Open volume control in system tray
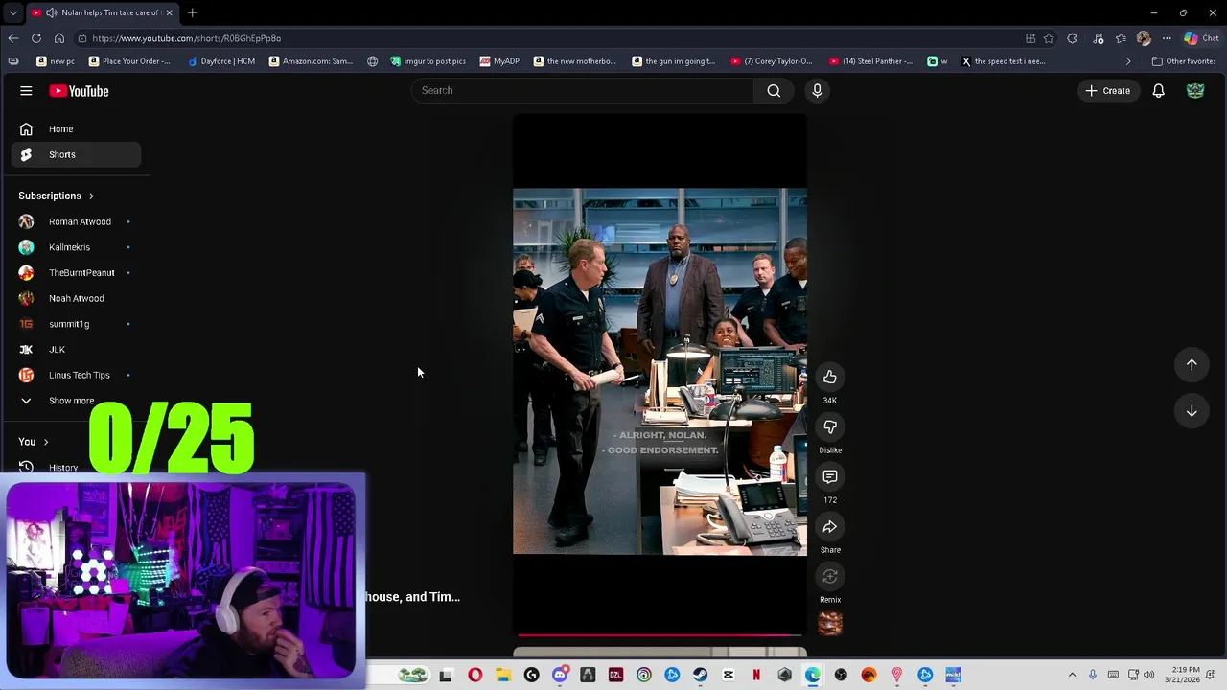1227x690 pixels. [x=1148, y=675]
